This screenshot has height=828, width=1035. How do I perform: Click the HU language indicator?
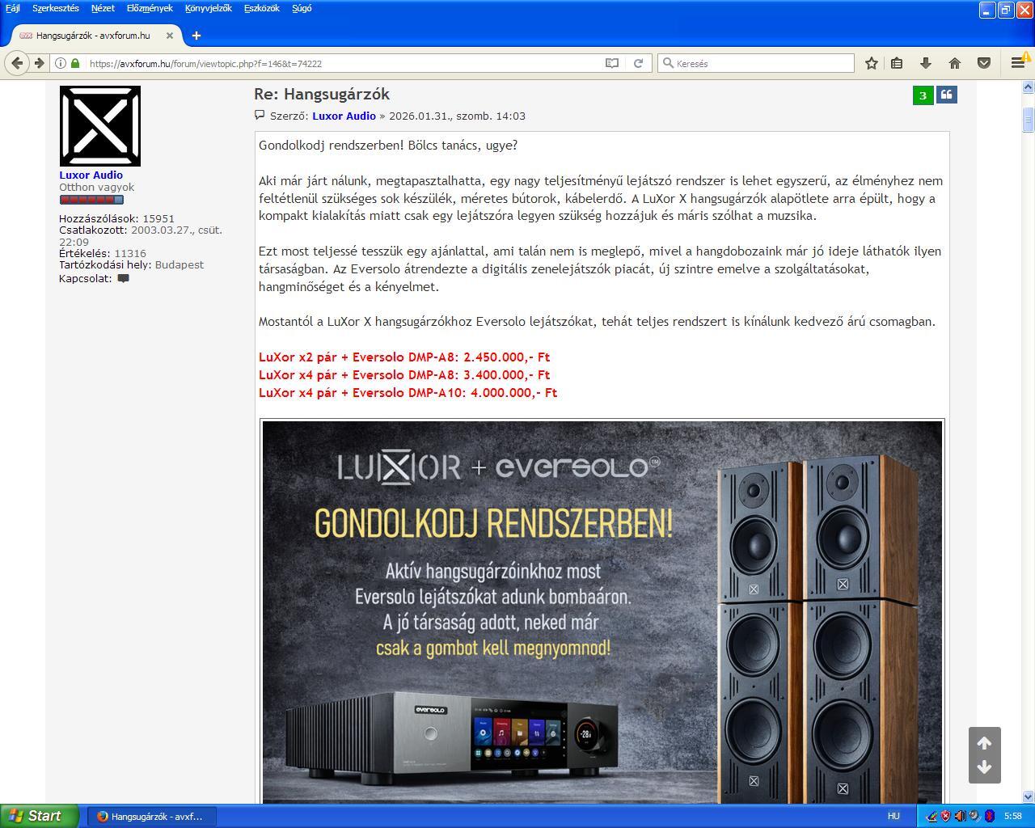point(893,817)
